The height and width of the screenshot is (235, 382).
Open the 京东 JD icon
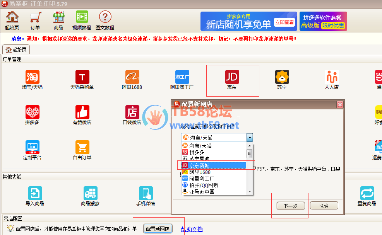click(232, 80)
